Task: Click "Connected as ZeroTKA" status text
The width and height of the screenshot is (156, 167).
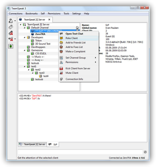Action: click(120, 158)
